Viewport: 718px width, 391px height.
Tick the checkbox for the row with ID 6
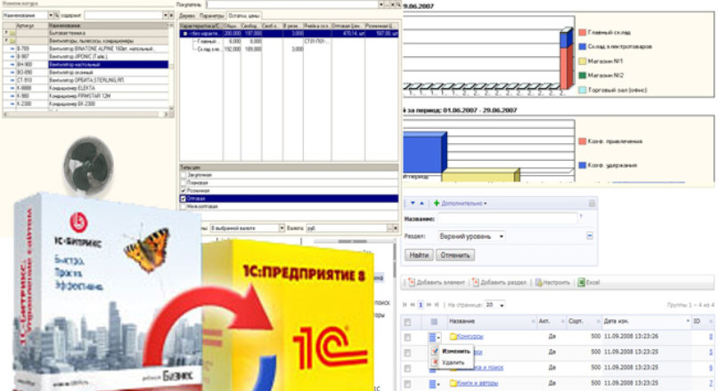pyautogui.click(x=407, y=369)
